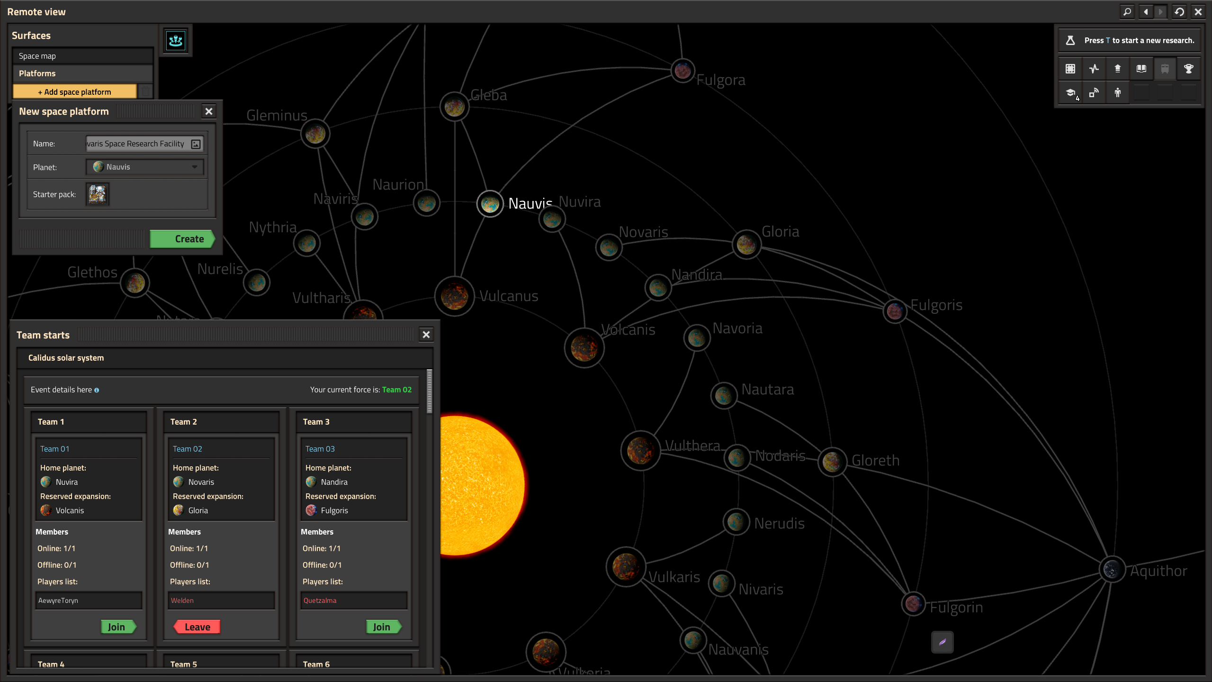Go back with the left arrow button

(x=1146, y=11)
